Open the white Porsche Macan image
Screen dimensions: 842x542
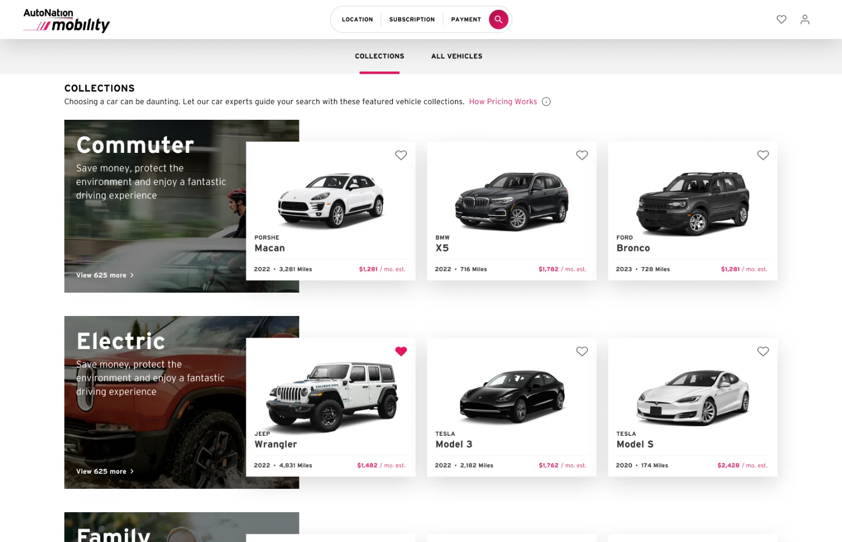coord(331,199)
